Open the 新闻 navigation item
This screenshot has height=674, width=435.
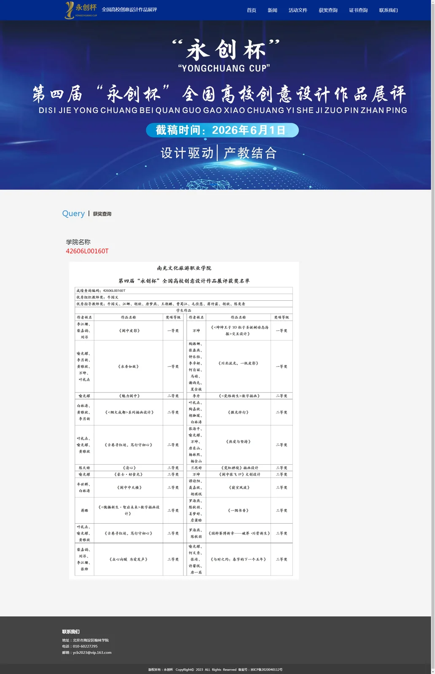(272, 10)
